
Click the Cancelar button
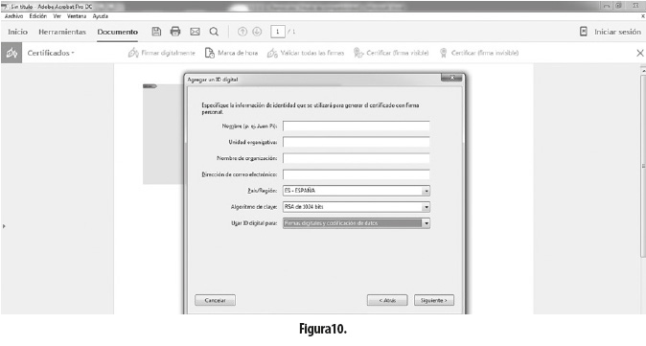pyautogui.click(x=215, y=300)
